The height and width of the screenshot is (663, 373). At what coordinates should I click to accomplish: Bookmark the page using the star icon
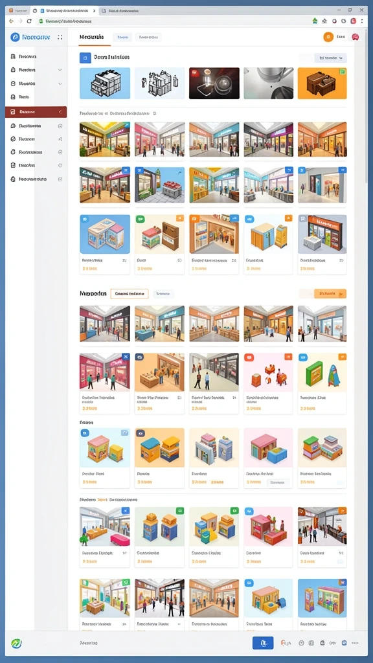[324, 21]
